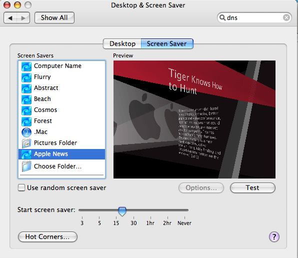298x258 pixels.
Task: Click the Computer Name screen saver icon
Action: pos(26,66)
